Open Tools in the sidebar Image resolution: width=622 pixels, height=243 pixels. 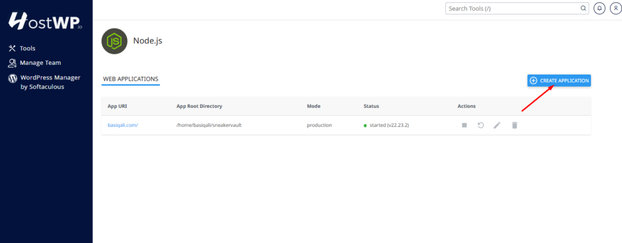coord(22,48)
